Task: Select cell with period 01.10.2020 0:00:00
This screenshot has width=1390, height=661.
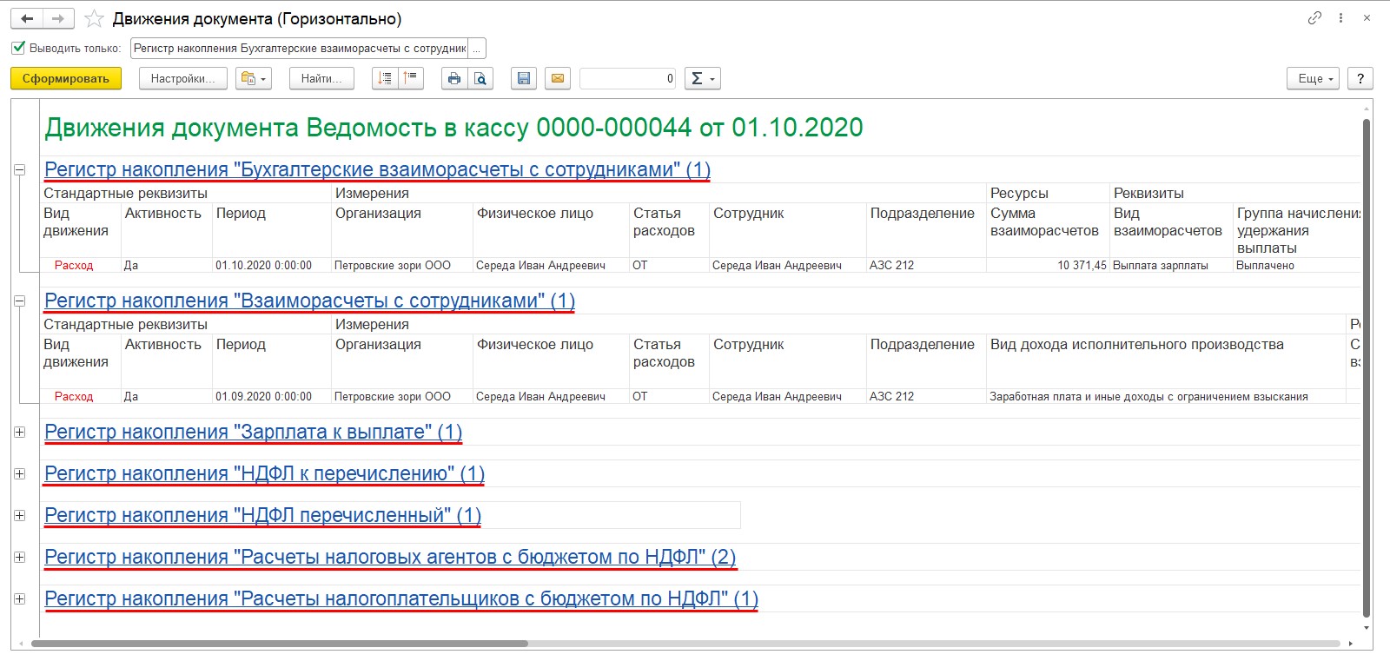Action: (272, 265)
